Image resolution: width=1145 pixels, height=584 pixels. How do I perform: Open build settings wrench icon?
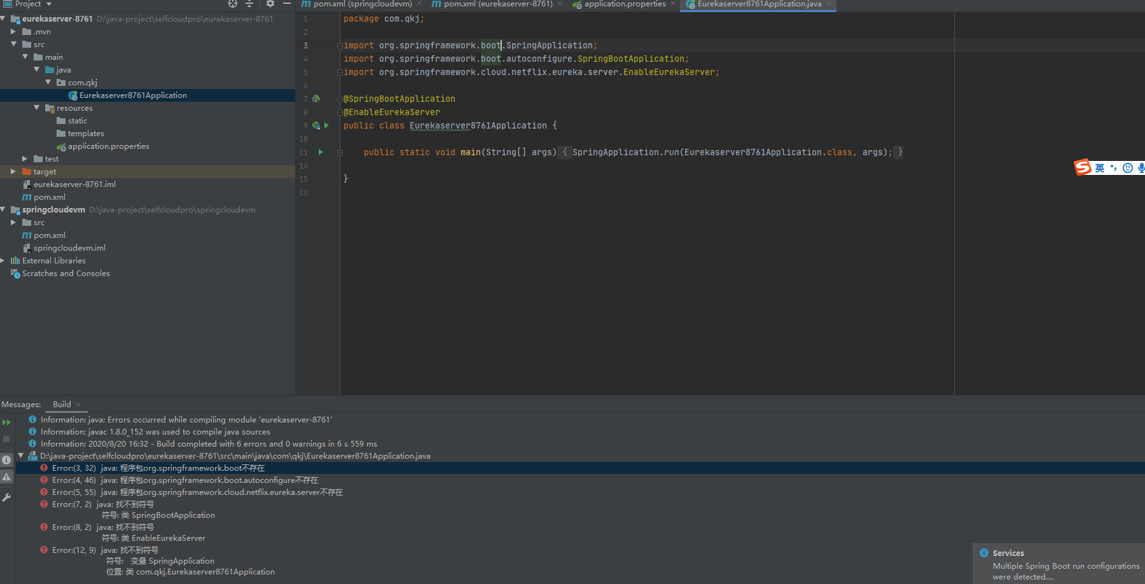[6, 497]
